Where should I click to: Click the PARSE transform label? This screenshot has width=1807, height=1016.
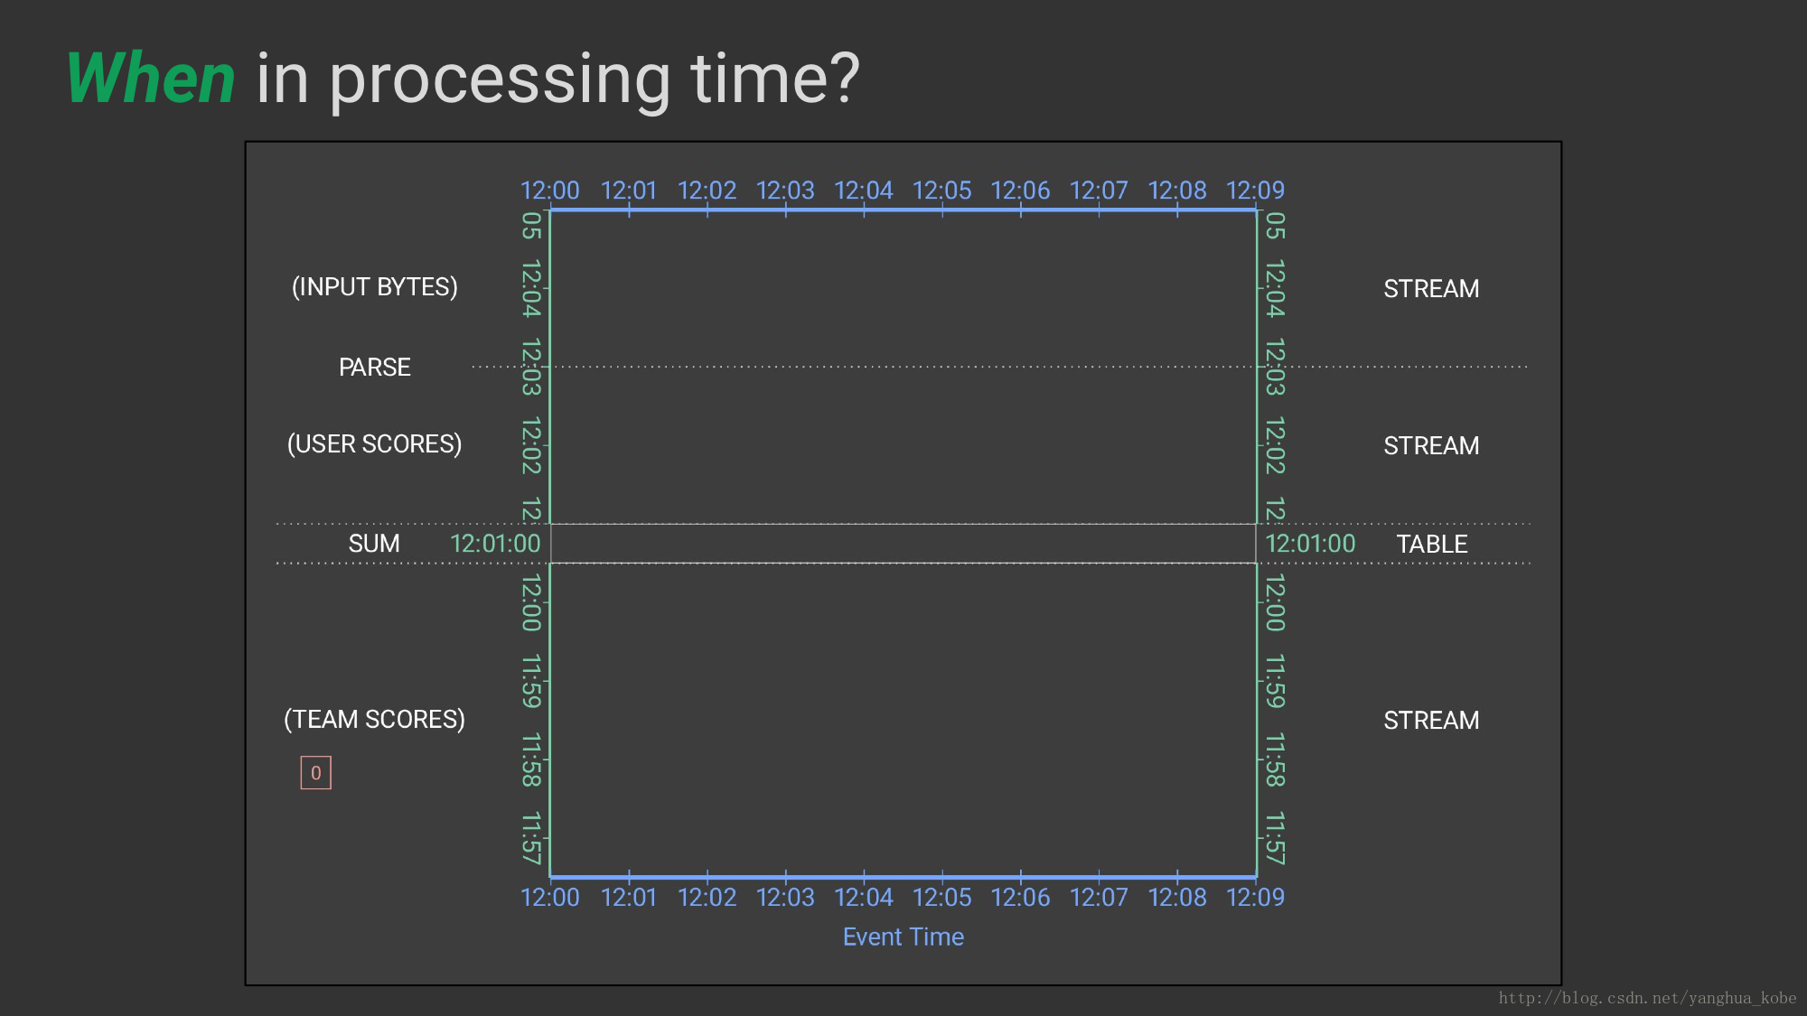(x=374, y=367)
